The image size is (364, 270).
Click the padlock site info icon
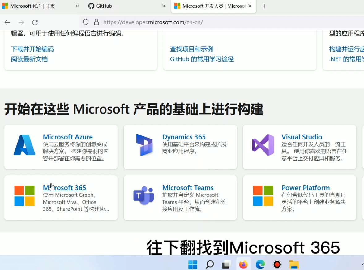click(96, 22)
